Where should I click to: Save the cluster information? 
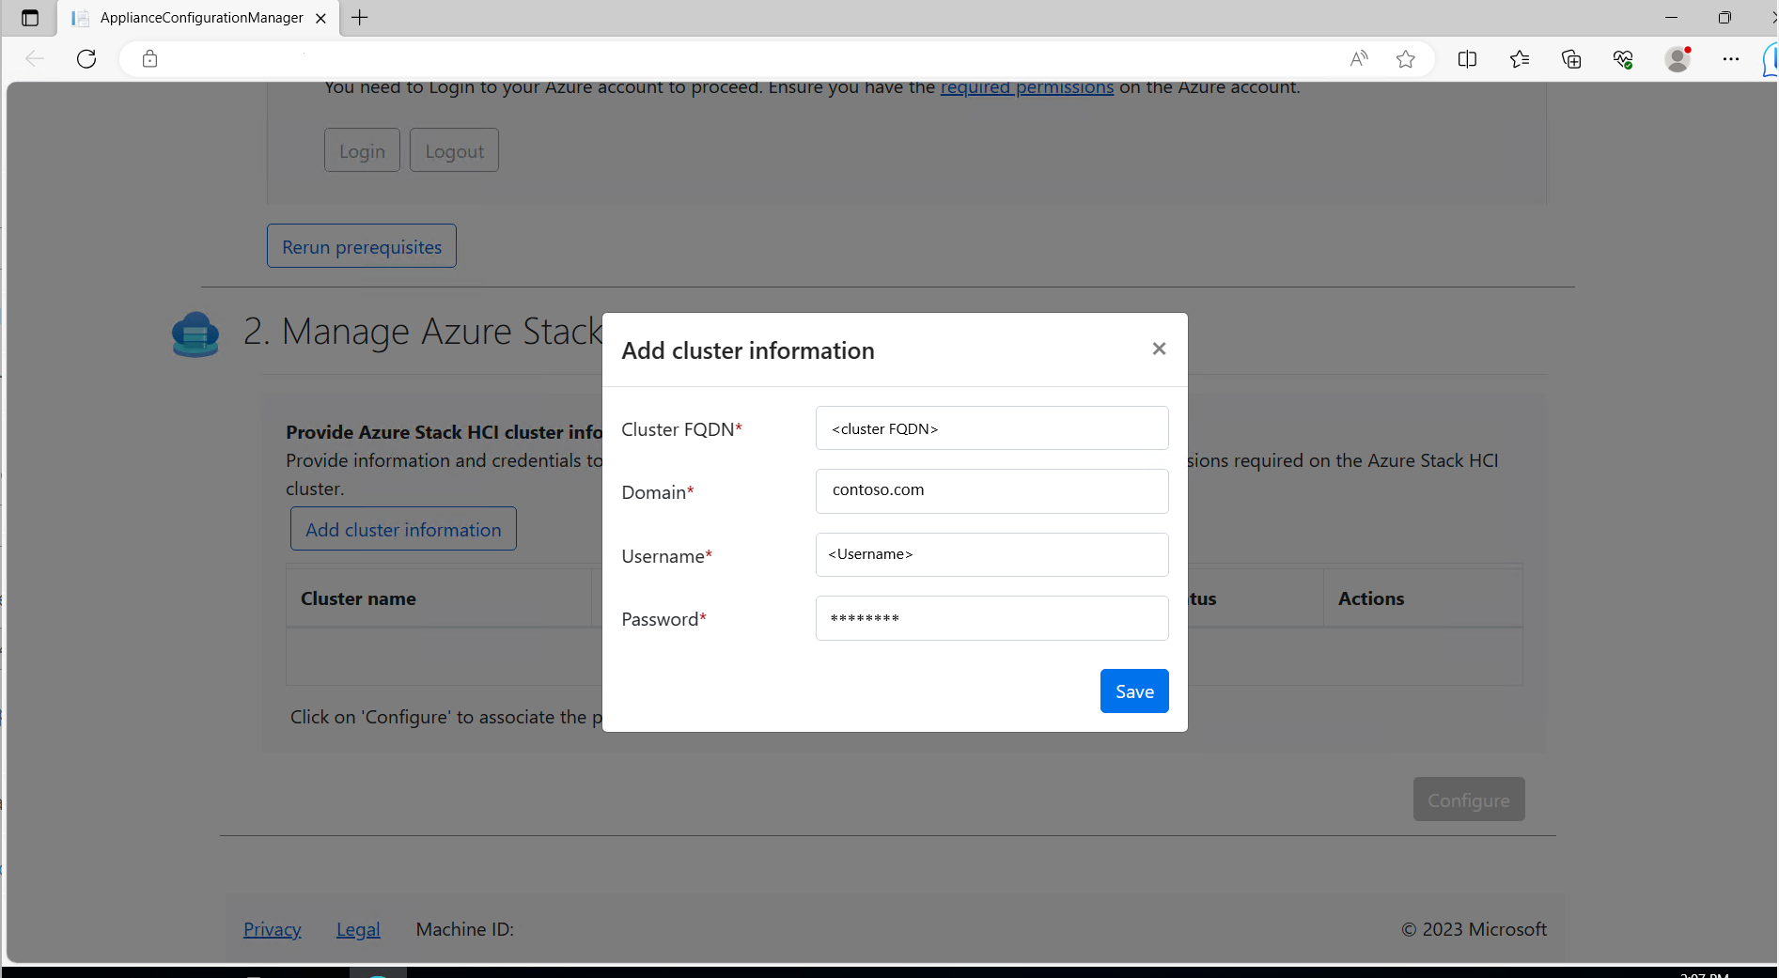coord(1134,691)
